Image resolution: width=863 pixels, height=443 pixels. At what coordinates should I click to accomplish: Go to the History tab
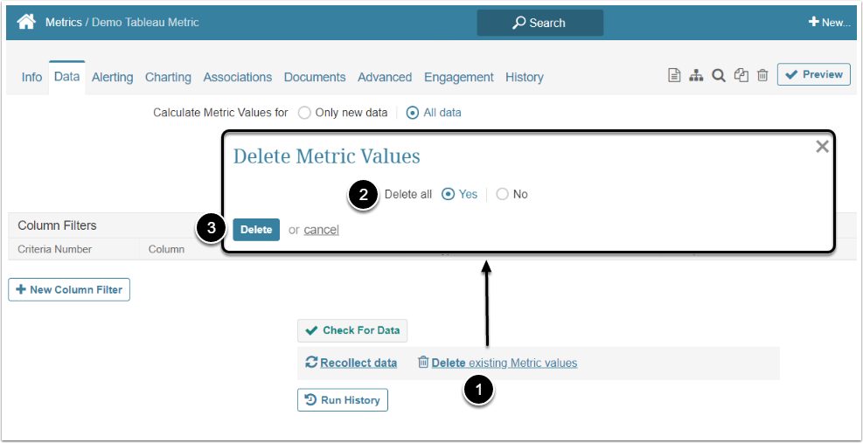(x=524, y=77)
